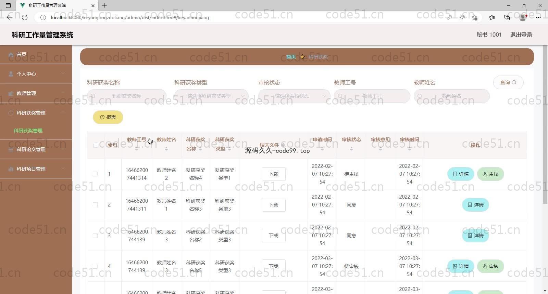Open the new tab plus button
This screenshot has height=294, width=548.
(104, 5)
